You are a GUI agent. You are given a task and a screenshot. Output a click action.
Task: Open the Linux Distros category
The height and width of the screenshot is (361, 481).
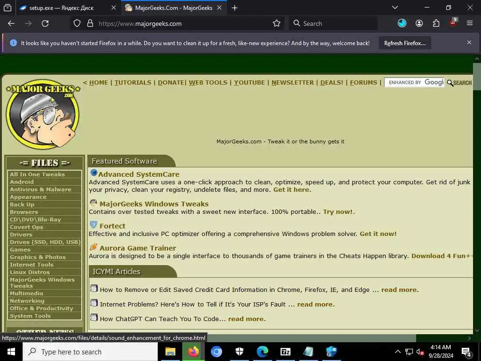tap(30, 272)
